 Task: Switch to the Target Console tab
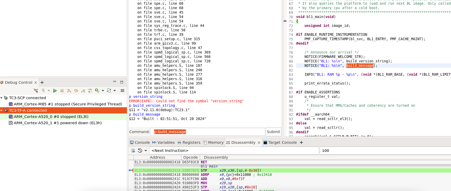point(280,142)
